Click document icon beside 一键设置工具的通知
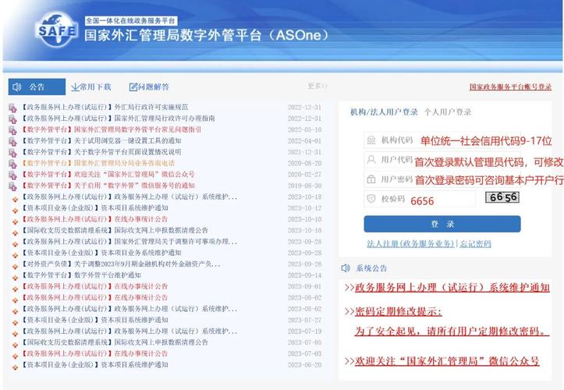564x390 pixels. [13, 141]
